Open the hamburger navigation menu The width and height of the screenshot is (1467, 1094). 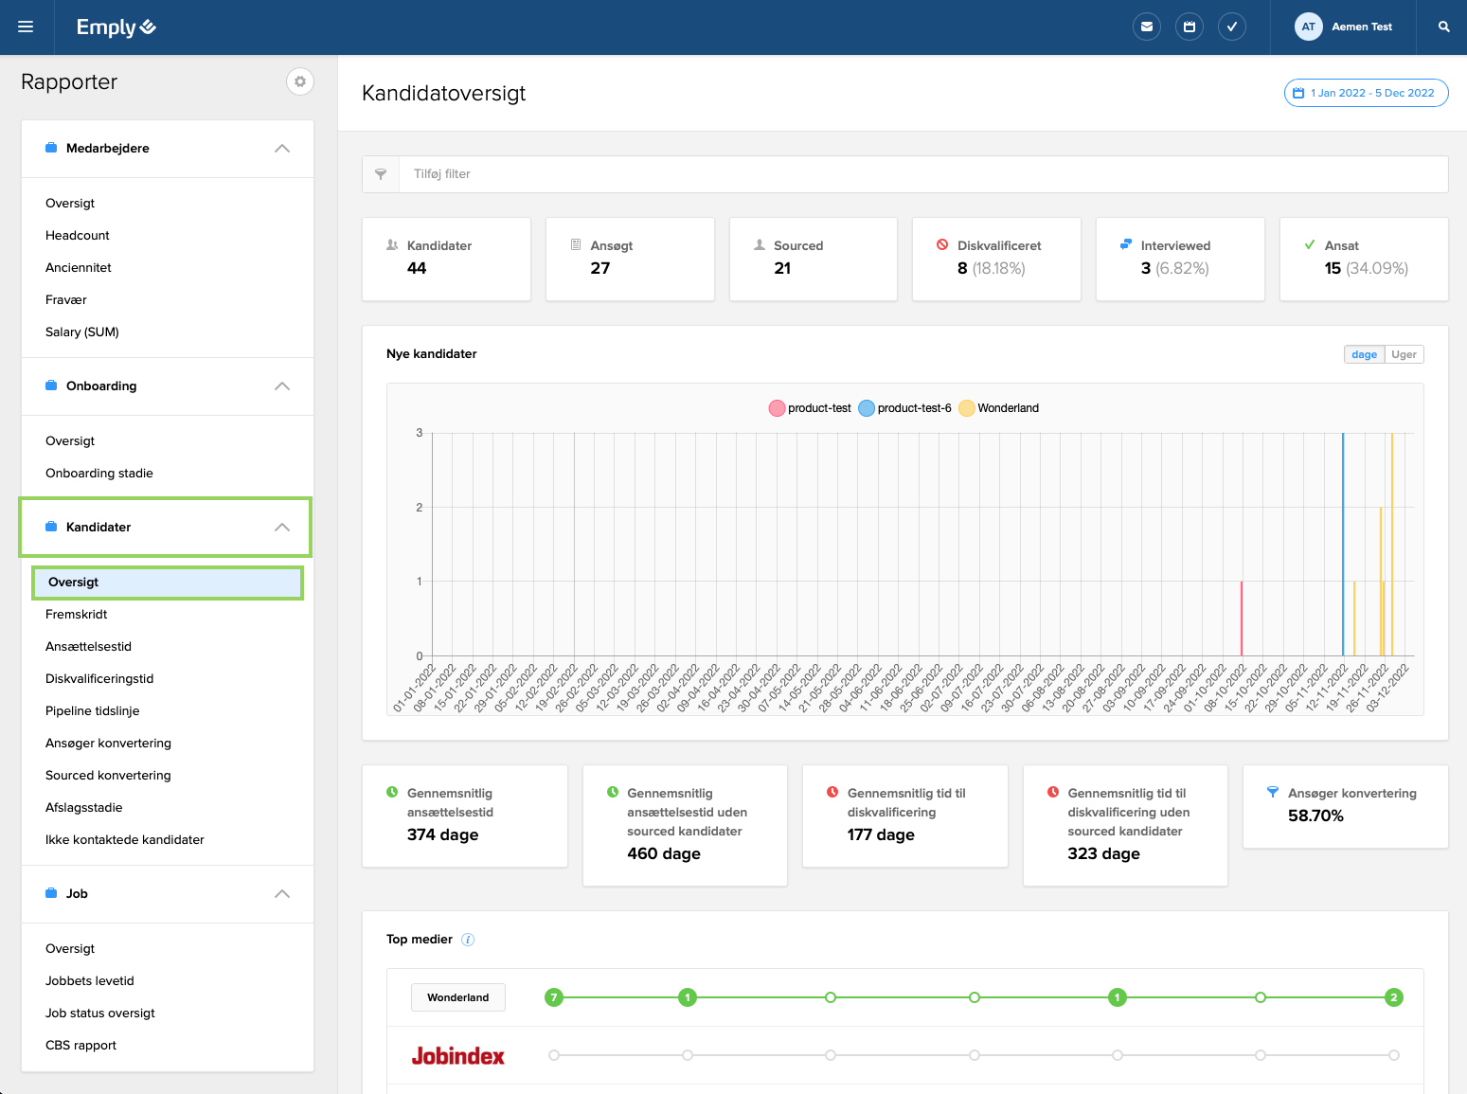26,27
